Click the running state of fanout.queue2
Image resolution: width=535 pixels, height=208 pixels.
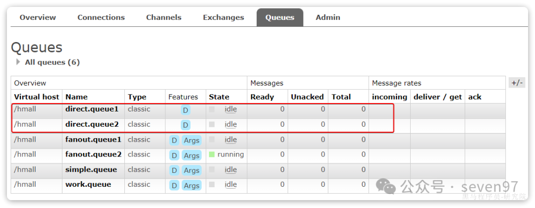[231, 155]
